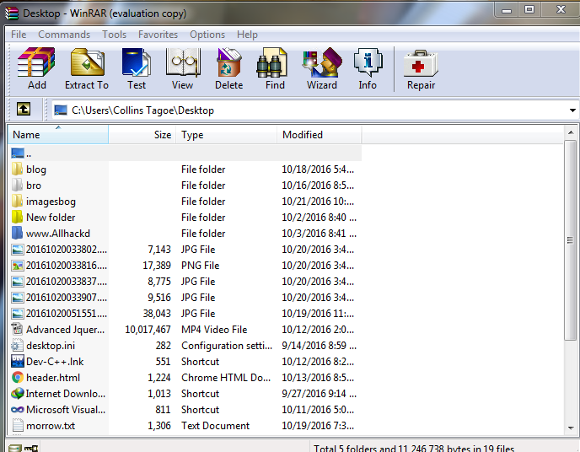The image size is (580, 452).
Task: Click 'Text Document' type cell
Action: click(x=215, y=425)
